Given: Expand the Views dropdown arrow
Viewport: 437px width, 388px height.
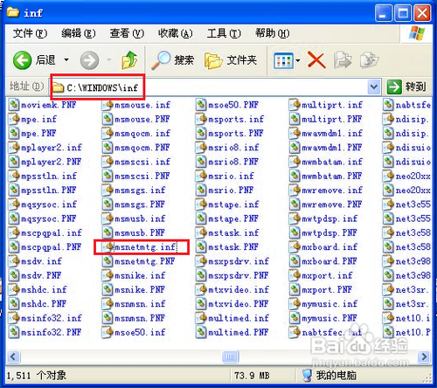Looking at the screenshot, I should pos(298,60).
